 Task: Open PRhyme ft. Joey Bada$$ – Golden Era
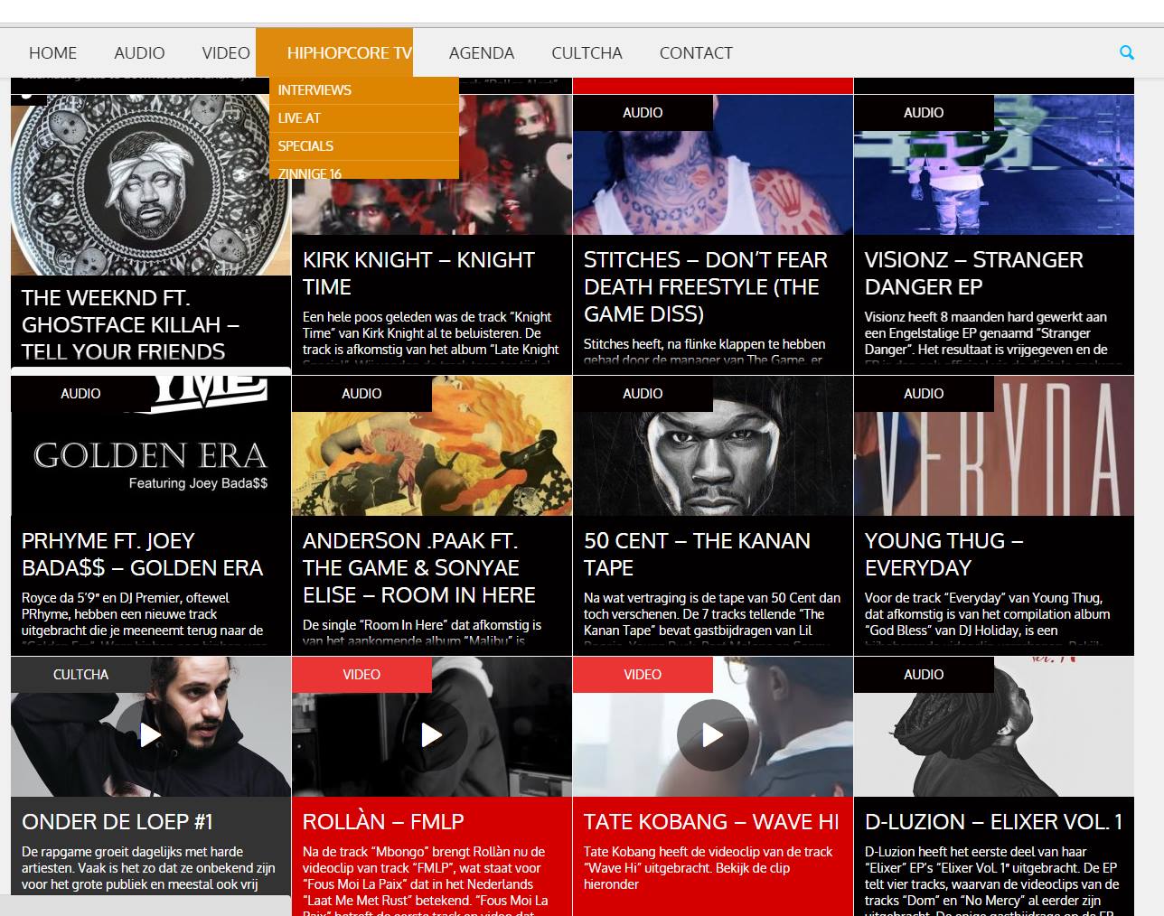[142, 554]
